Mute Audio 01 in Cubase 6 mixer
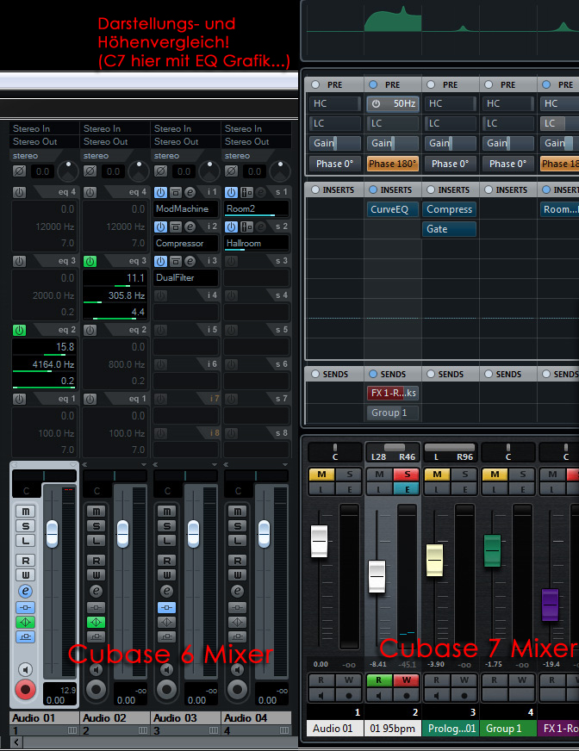This screenshot has height=751, width=579. pos(25,511)
